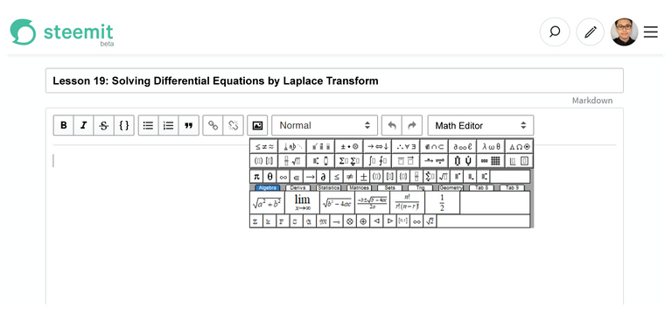Open summation templates palette
Screen dimensions: 672x315
[x=349, y=161]
